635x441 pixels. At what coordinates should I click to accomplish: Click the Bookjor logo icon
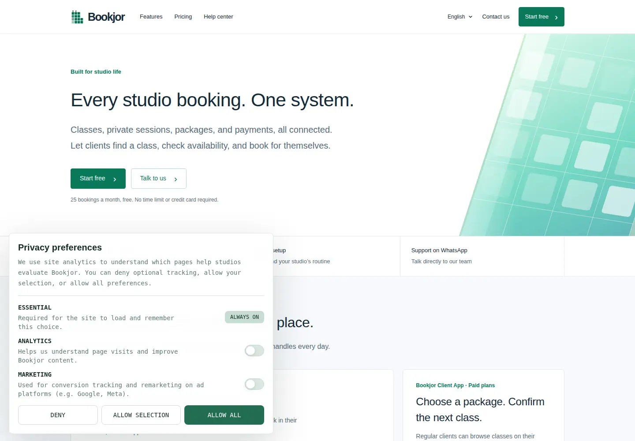[77, 17]
